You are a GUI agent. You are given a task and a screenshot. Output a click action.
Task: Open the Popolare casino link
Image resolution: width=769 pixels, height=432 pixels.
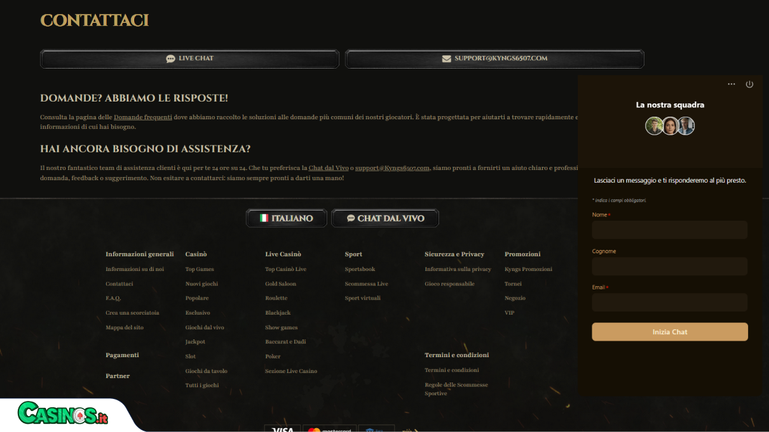tap(197, 298)
